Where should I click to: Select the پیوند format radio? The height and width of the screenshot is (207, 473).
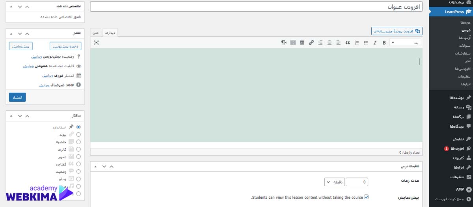point(78,134)
